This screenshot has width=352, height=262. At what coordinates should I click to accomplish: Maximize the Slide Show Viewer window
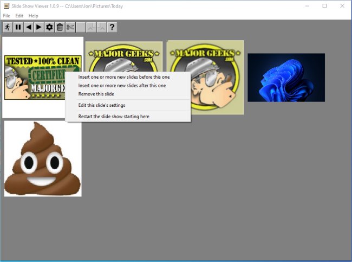[324, 6]
